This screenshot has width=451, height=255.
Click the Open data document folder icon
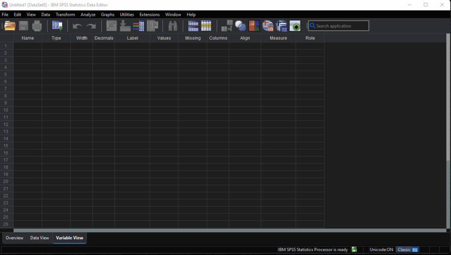[x=10, y=26]
